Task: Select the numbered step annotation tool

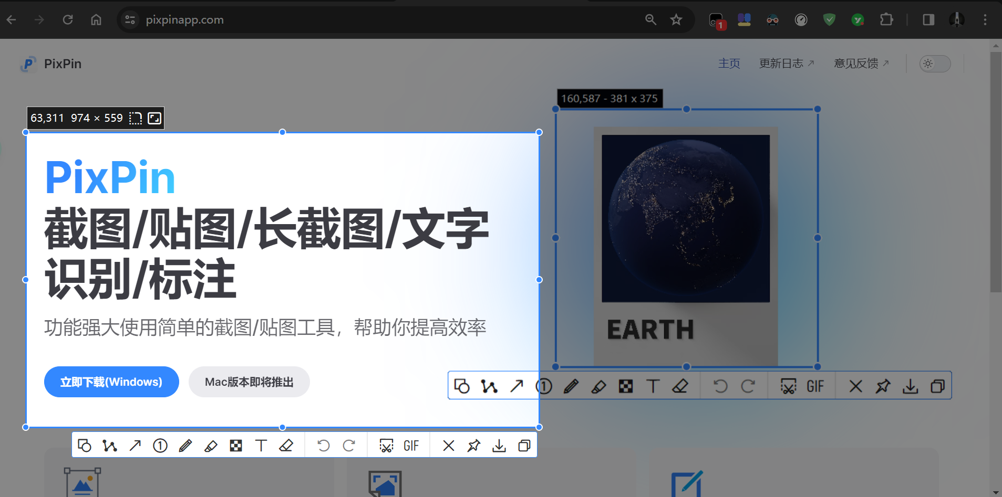Action: 160,445
